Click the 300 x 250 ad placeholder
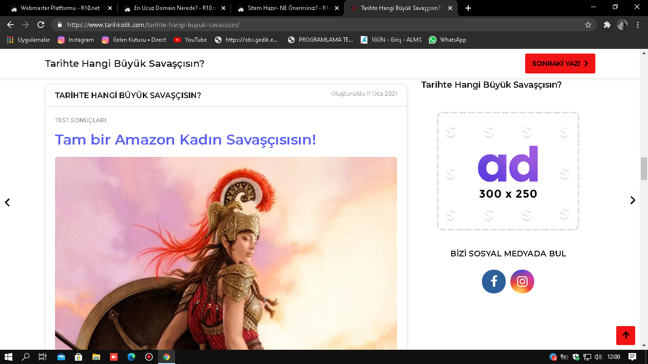The image size is (648, 364). point(508,171)
